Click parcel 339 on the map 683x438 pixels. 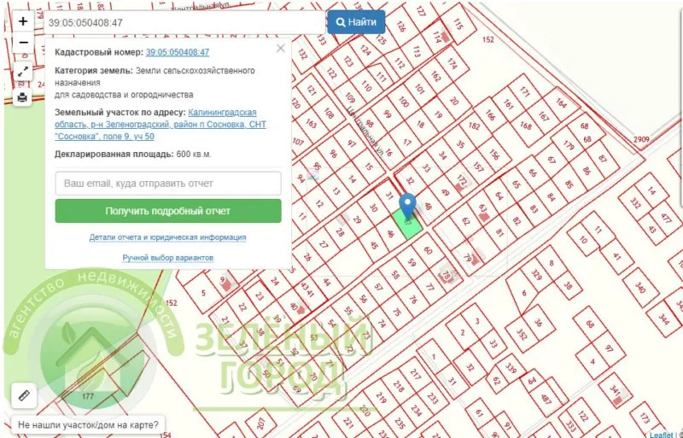click(511, 368)
